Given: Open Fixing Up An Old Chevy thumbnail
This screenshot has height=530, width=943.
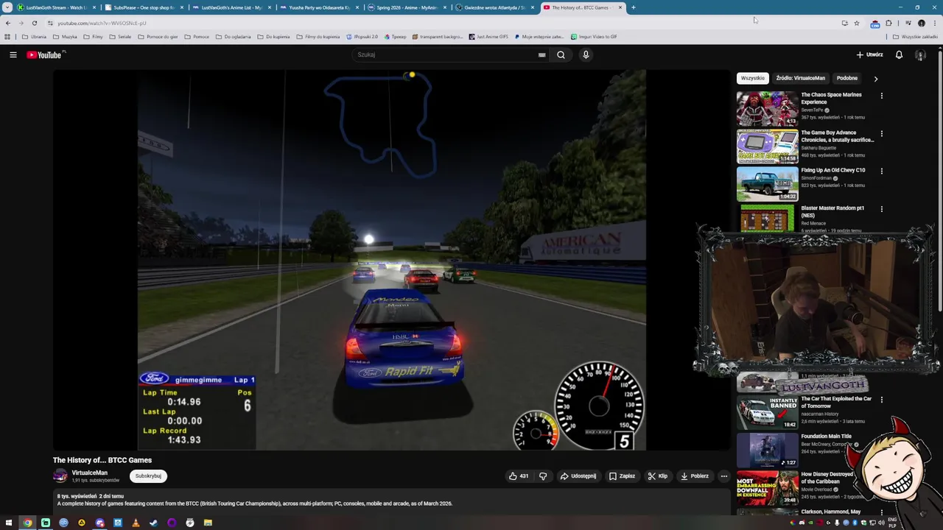Looking at the screenshot, I should [x=767, y=184].
